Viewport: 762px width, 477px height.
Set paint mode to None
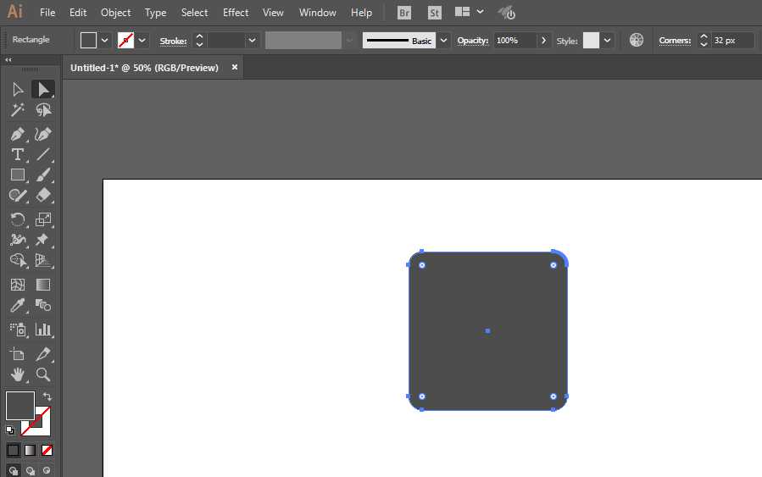point(47,450)
